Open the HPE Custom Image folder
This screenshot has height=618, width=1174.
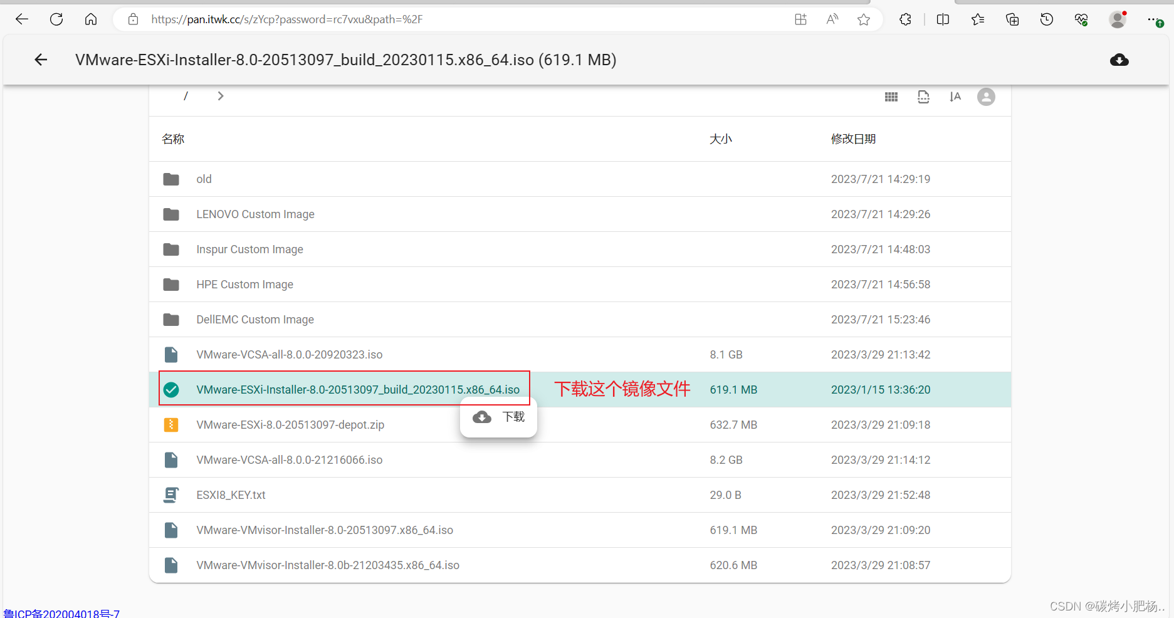244,285
